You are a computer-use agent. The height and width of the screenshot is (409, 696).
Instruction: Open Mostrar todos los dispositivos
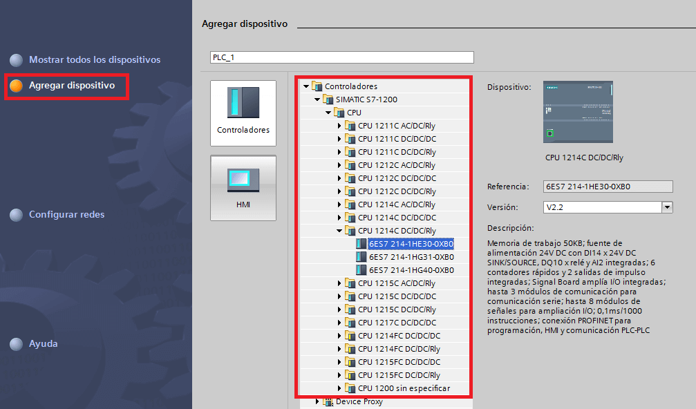[x=95, y=60]
